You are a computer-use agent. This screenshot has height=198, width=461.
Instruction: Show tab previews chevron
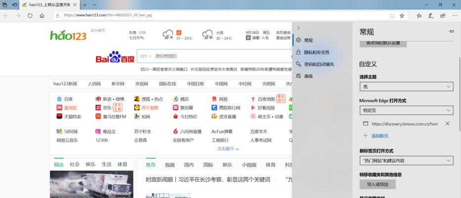94,5
